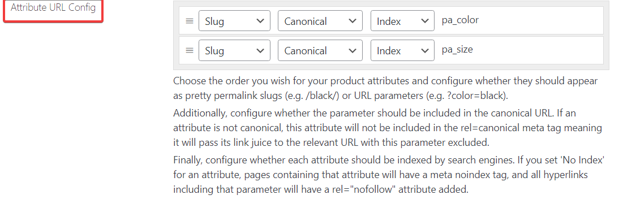Image resolution: width=619 pixels, height=212 pixels.
Task: Click the paragraph starting with Additionally, configure
Action: [x=388, y=128]
